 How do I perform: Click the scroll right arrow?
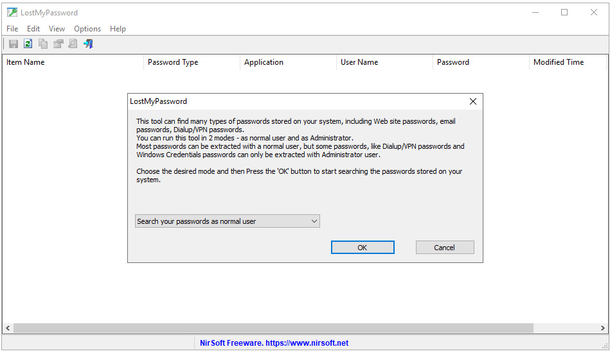click(602, 328)
